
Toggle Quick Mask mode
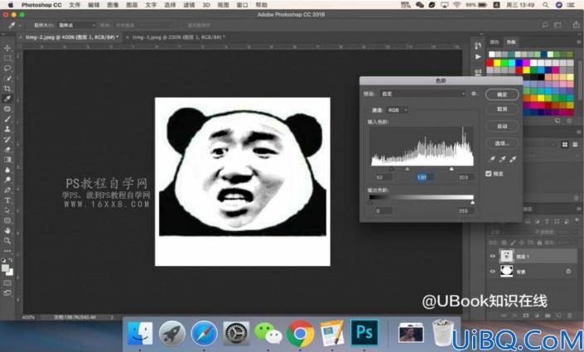point(7,283)
